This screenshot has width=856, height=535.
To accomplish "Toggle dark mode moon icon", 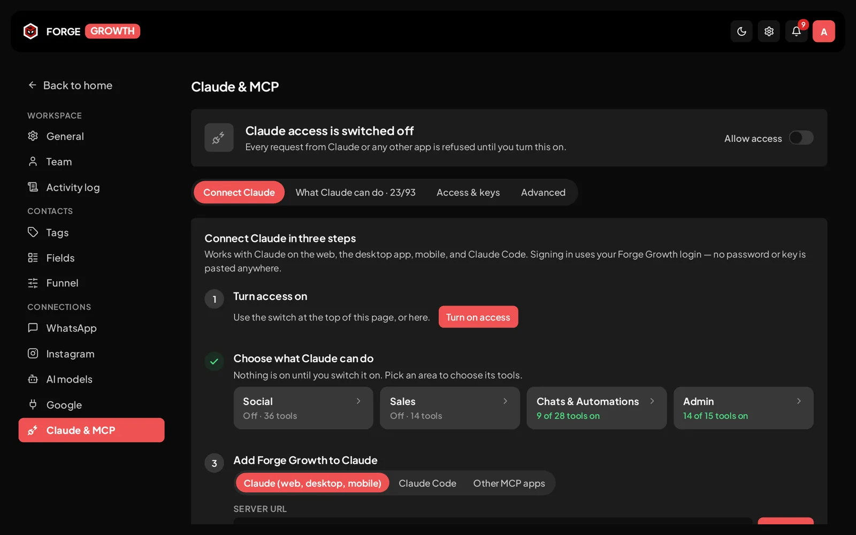I will click(x=742, y=32).
